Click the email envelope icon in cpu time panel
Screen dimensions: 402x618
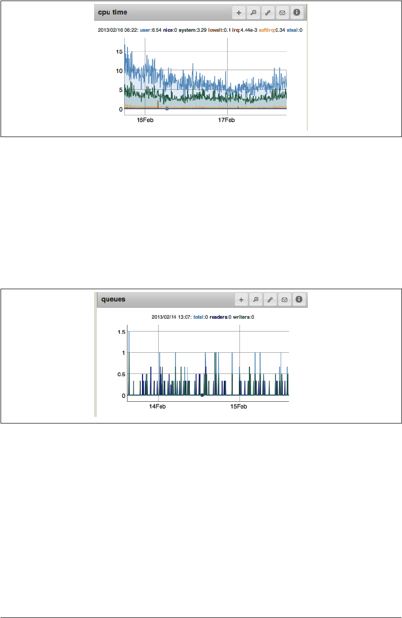282,13
